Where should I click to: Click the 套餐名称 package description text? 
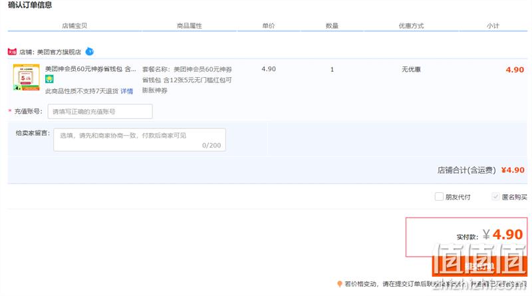click(187, 80)
